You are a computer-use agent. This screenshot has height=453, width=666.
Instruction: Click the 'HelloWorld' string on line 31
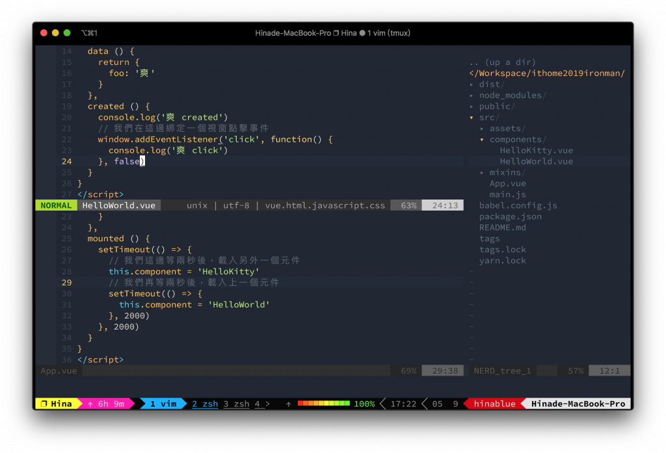pyautogui.click(x=239, y=304)
